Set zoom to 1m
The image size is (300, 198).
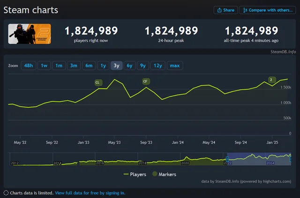59,66
